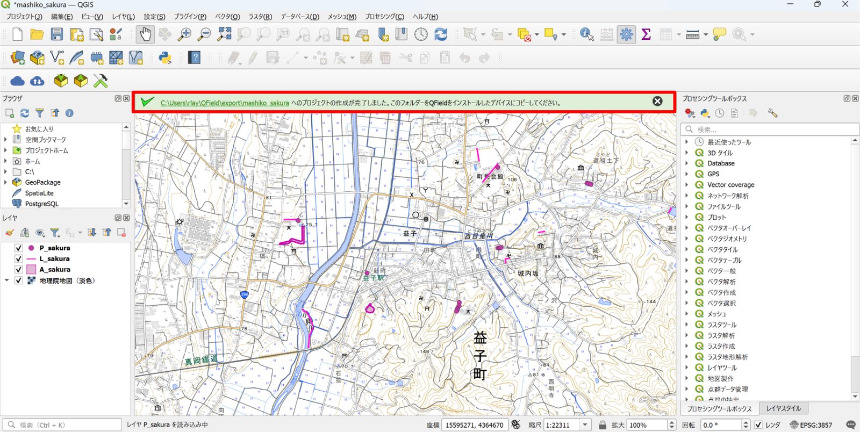Close the Processing Toolbox panel
This screenshot has height=432, width=860.
coord(855,98)
